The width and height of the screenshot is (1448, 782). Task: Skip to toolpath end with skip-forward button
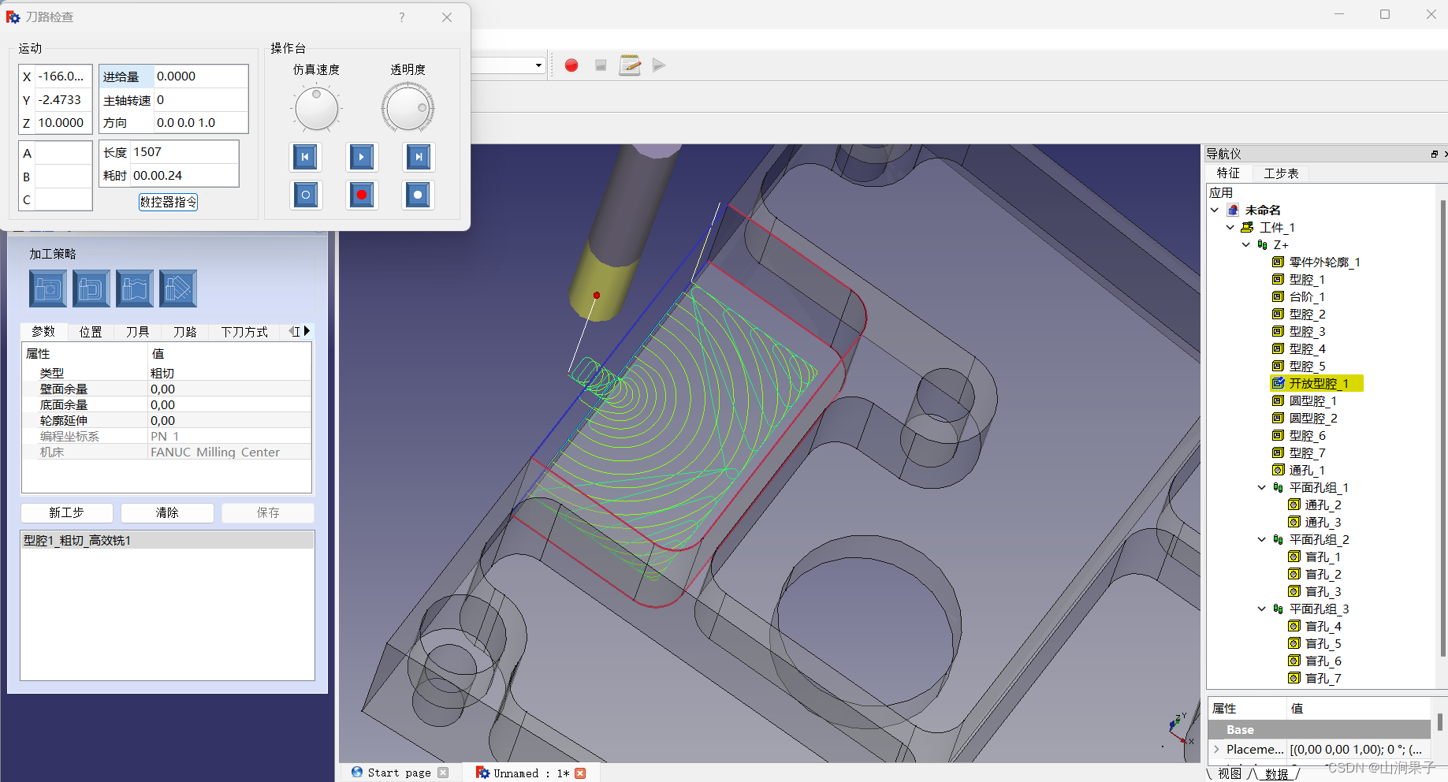coord(419,157)
